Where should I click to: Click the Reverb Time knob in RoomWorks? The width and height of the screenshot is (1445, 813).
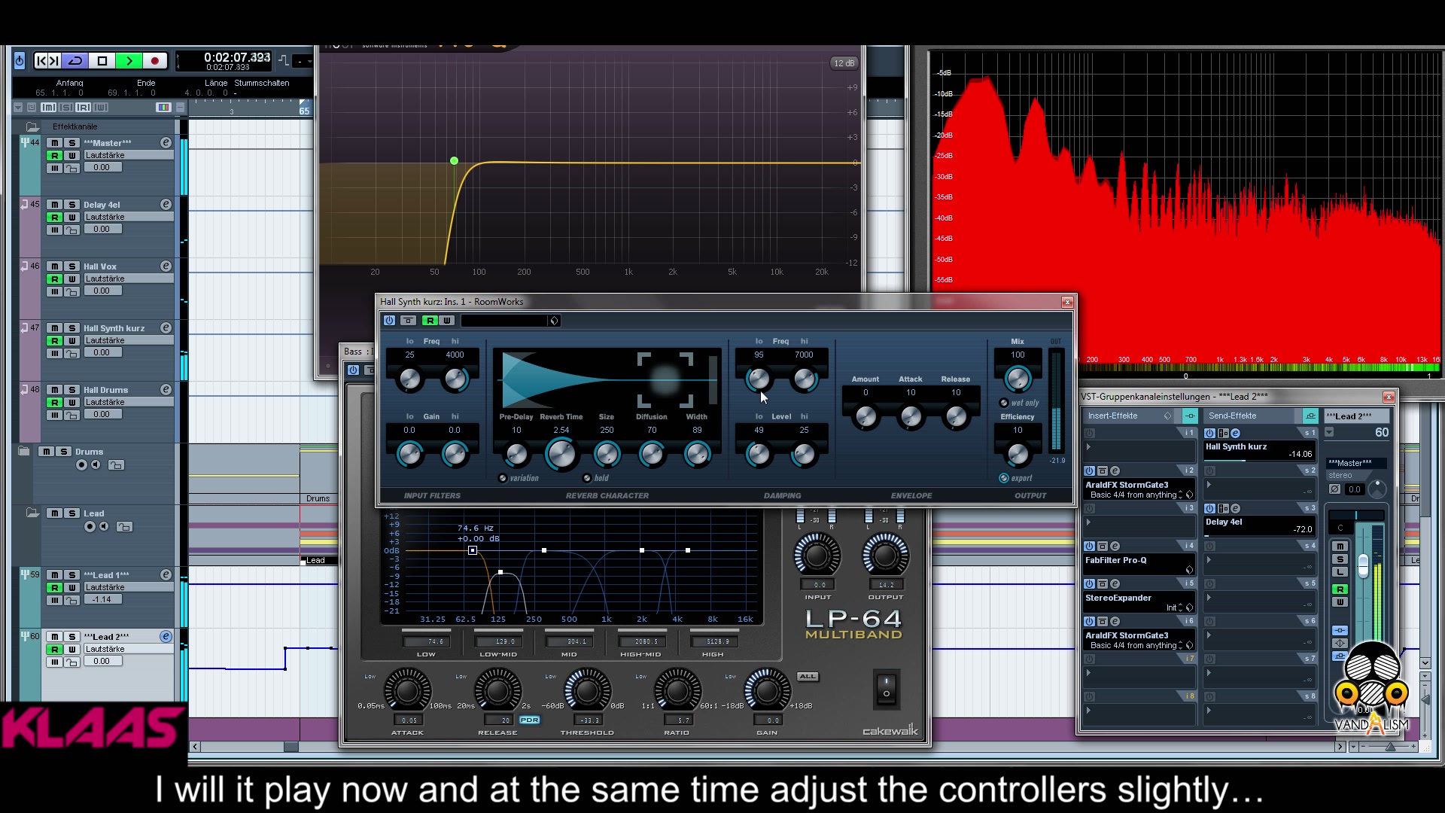coord(561,453)
